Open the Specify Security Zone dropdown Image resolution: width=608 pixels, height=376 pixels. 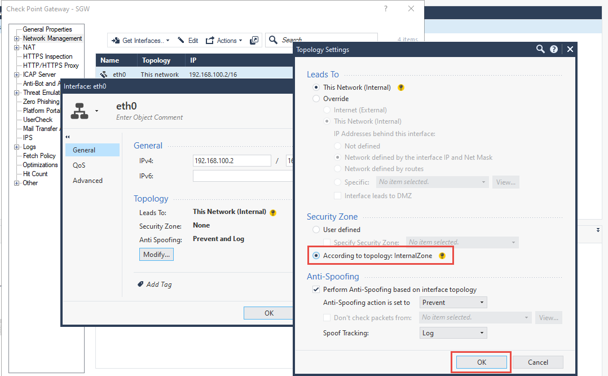pos(462,243)
